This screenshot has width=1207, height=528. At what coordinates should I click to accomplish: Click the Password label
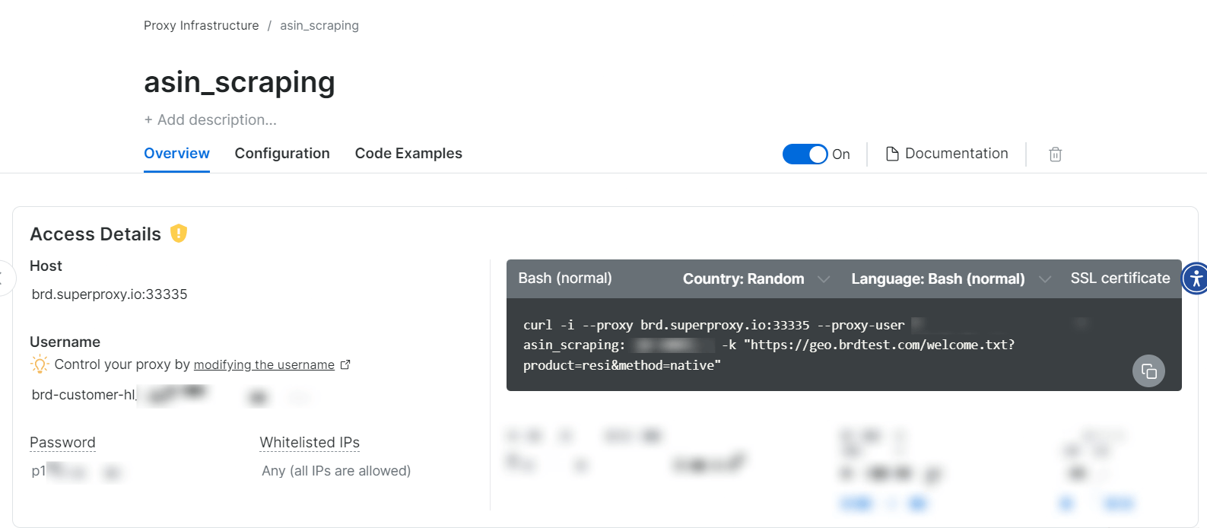point(62,443)
